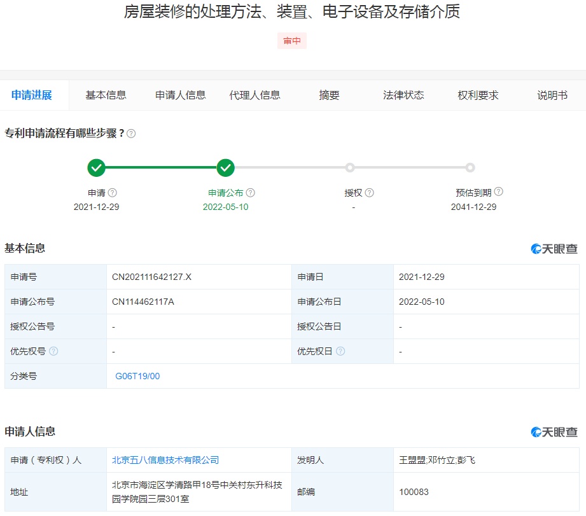Click question mark icon next to 授权 step
Image resolution: width=586 pixels, height=516 pixels.
369,192
